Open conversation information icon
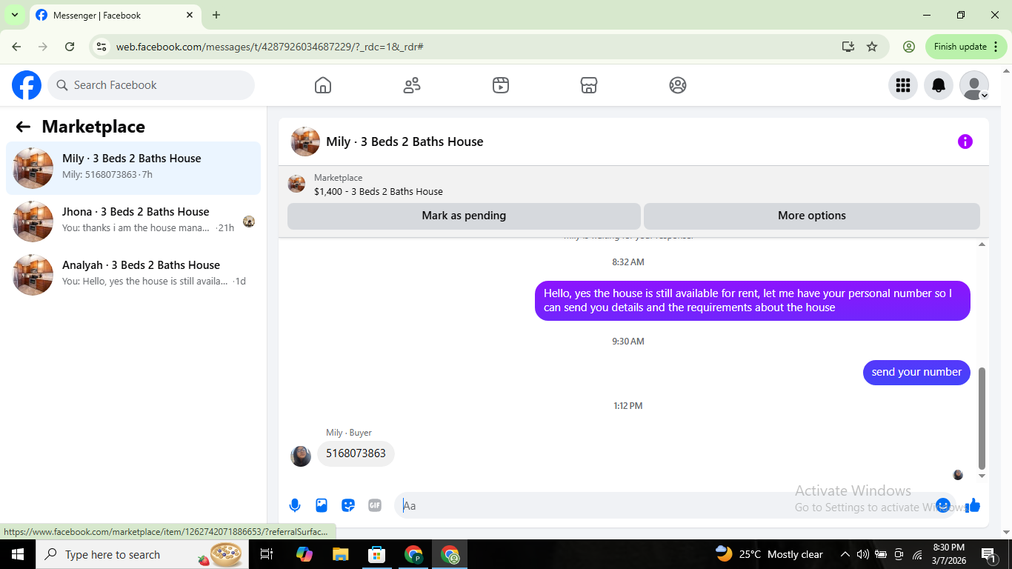Viewport: 1012px width, 569px height. point(965,142)
